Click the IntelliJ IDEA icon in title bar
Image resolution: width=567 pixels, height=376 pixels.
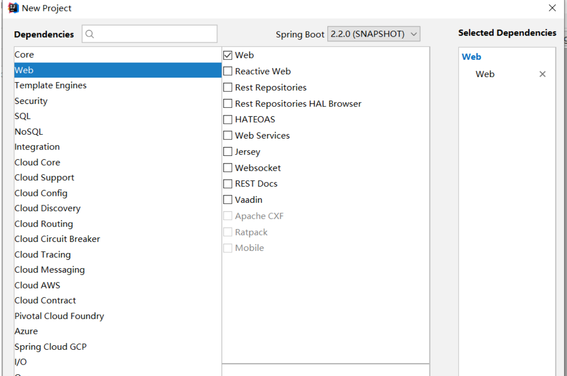13,8
